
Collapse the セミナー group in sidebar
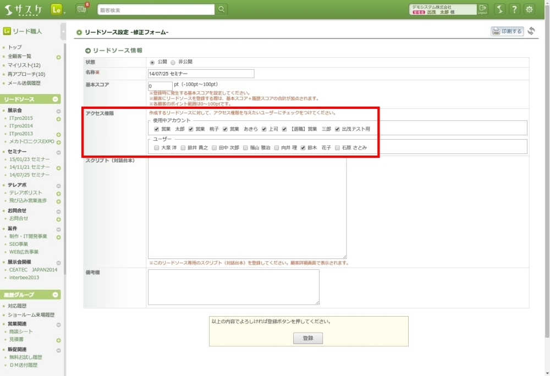58,151
